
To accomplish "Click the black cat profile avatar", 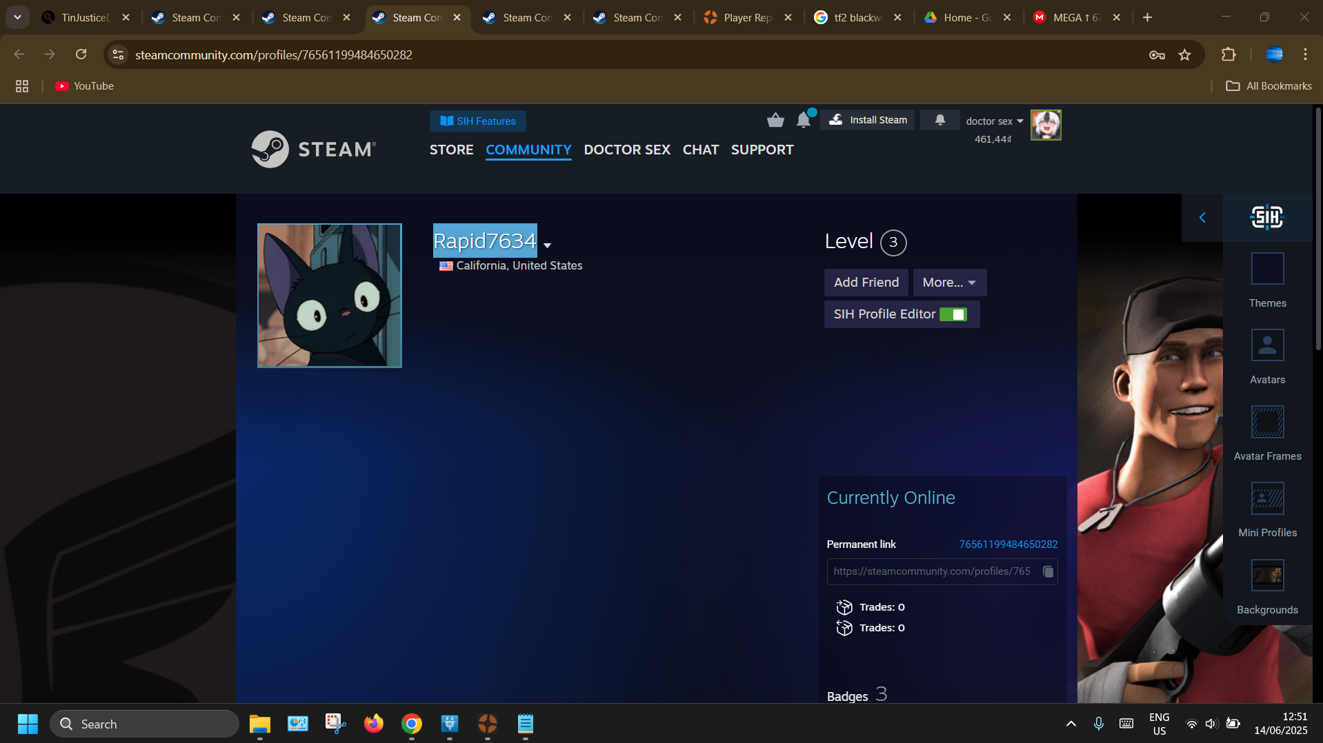I will [x=330, y=296].
